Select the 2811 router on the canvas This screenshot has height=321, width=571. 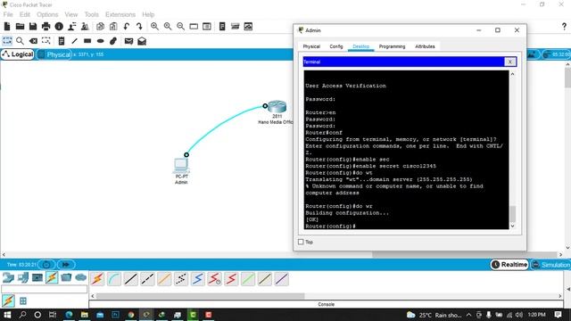pos(277,107)
